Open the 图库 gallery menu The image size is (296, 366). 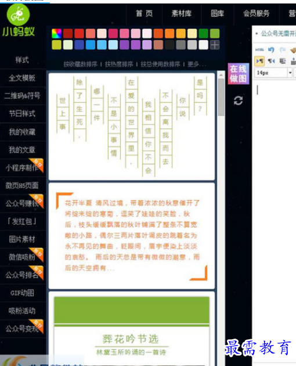pyautogui.click(x=218, y=13)
